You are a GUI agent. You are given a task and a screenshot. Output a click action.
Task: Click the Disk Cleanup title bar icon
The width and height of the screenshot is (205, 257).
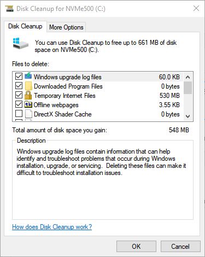(9, 8)
